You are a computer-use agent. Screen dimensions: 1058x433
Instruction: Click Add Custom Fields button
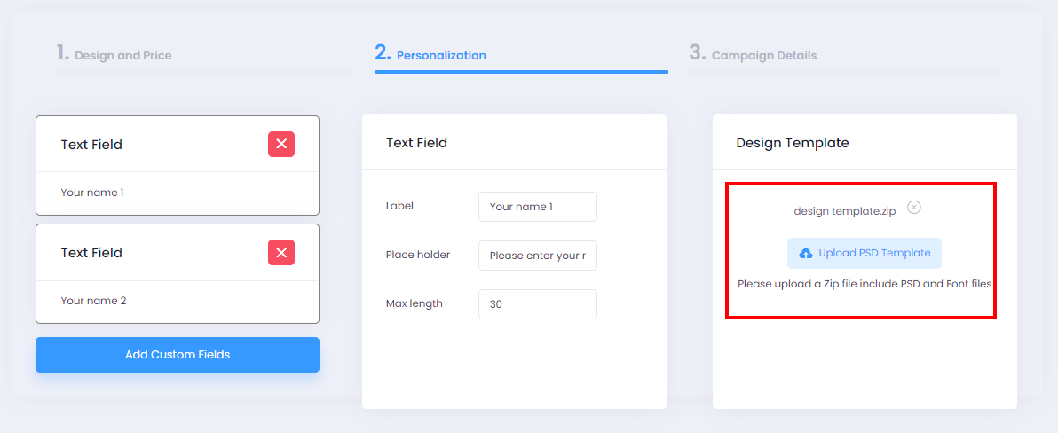178,355
